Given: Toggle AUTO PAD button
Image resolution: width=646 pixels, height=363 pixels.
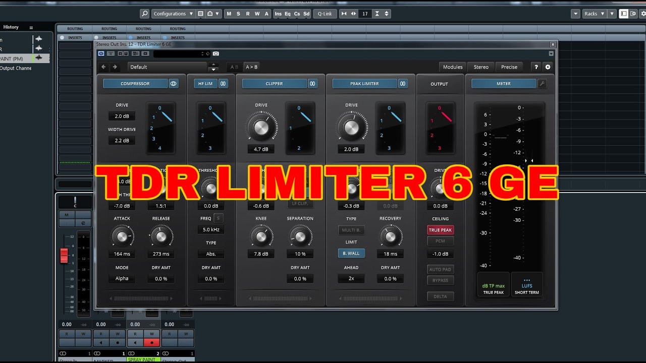Looking at the screenshot, I should pyautogui.click(x=440, y=269).
